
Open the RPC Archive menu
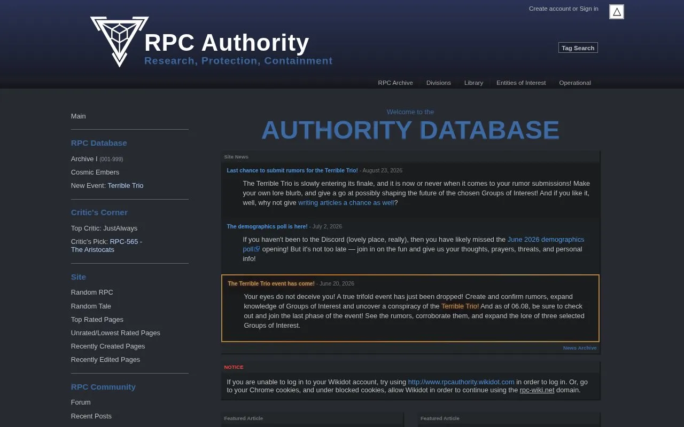[395, 83]
